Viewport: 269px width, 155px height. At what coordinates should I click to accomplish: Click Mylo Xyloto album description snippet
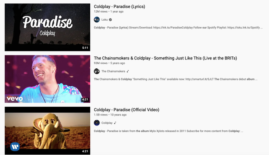pos(168,131)
